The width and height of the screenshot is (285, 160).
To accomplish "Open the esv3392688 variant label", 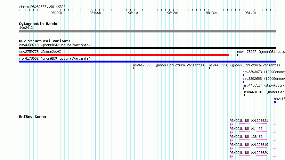I will [264, 79].
